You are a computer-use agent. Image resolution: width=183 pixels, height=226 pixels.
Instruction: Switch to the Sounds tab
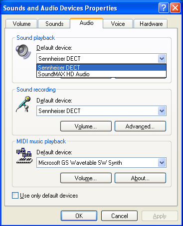tap(54, 24)
